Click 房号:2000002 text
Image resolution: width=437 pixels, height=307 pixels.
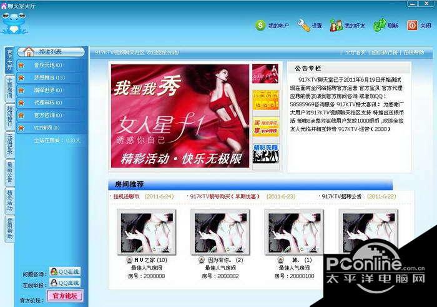coord(220,276)
